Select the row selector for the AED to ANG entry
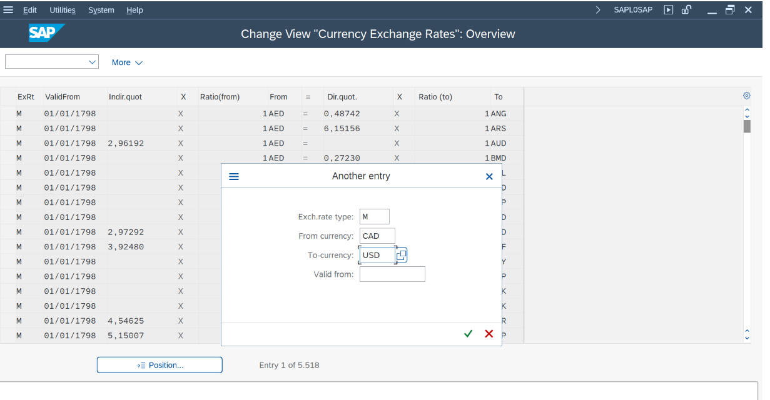770x400 pixels. [8, 114]
